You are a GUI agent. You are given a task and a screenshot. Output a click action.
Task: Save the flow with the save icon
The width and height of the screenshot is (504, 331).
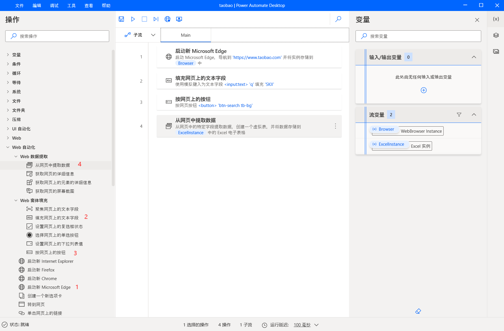pyautogui.click(x=121, y=19)
